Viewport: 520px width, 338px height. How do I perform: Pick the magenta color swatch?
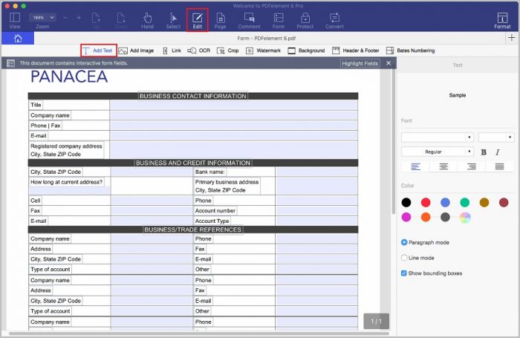[406, 217]
